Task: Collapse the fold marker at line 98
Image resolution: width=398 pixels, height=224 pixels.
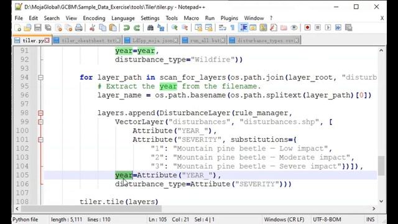Action: click(40, 113)
